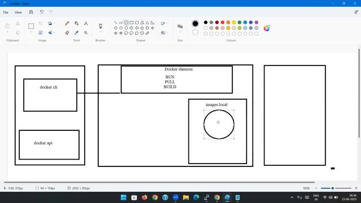The image size is (361, 203).
Task: Choose the rectangular Selection tool
Action: click(x=31, y=26)
